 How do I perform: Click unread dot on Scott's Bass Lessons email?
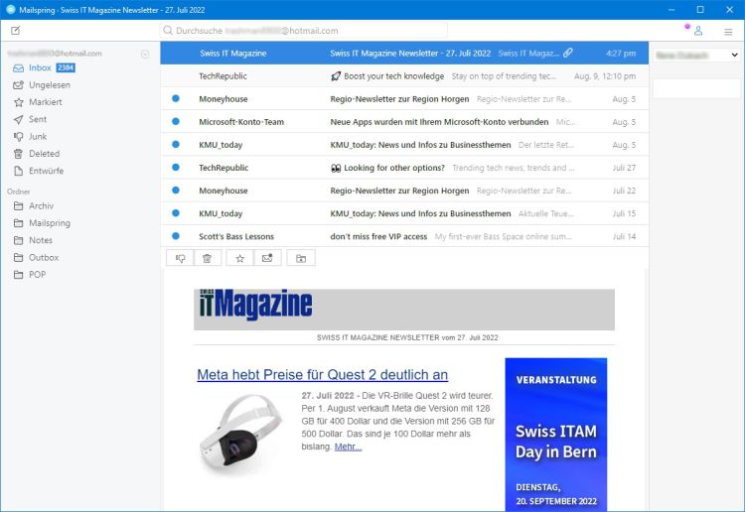point(176,236)
